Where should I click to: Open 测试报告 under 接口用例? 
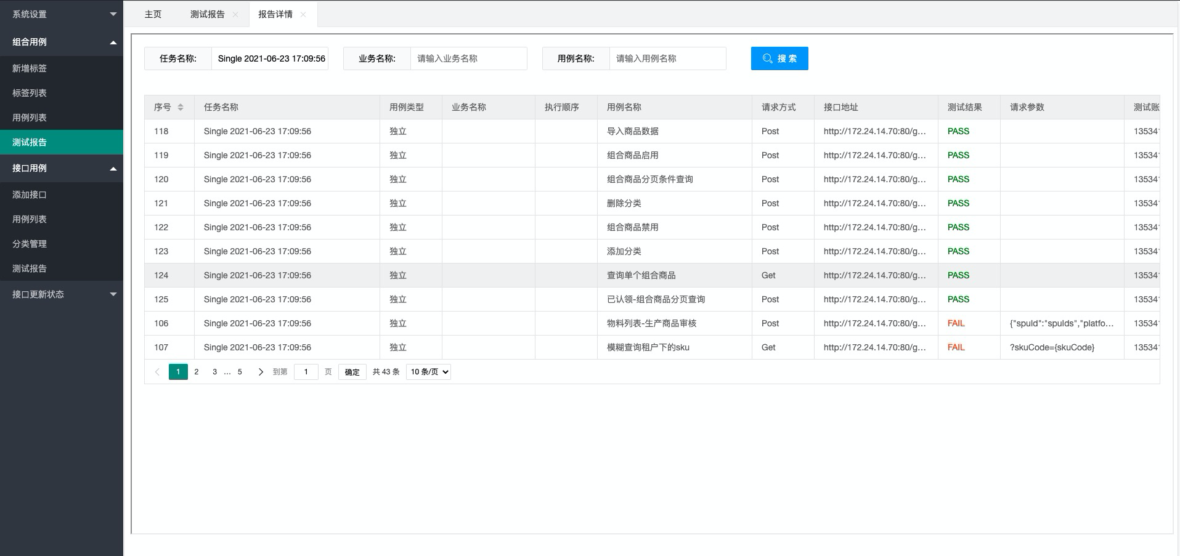click(62, 268)
